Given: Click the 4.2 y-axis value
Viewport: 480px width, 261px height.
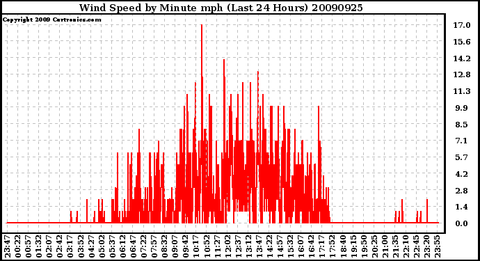Looking at the screenshot, I should tap(462, 174).
